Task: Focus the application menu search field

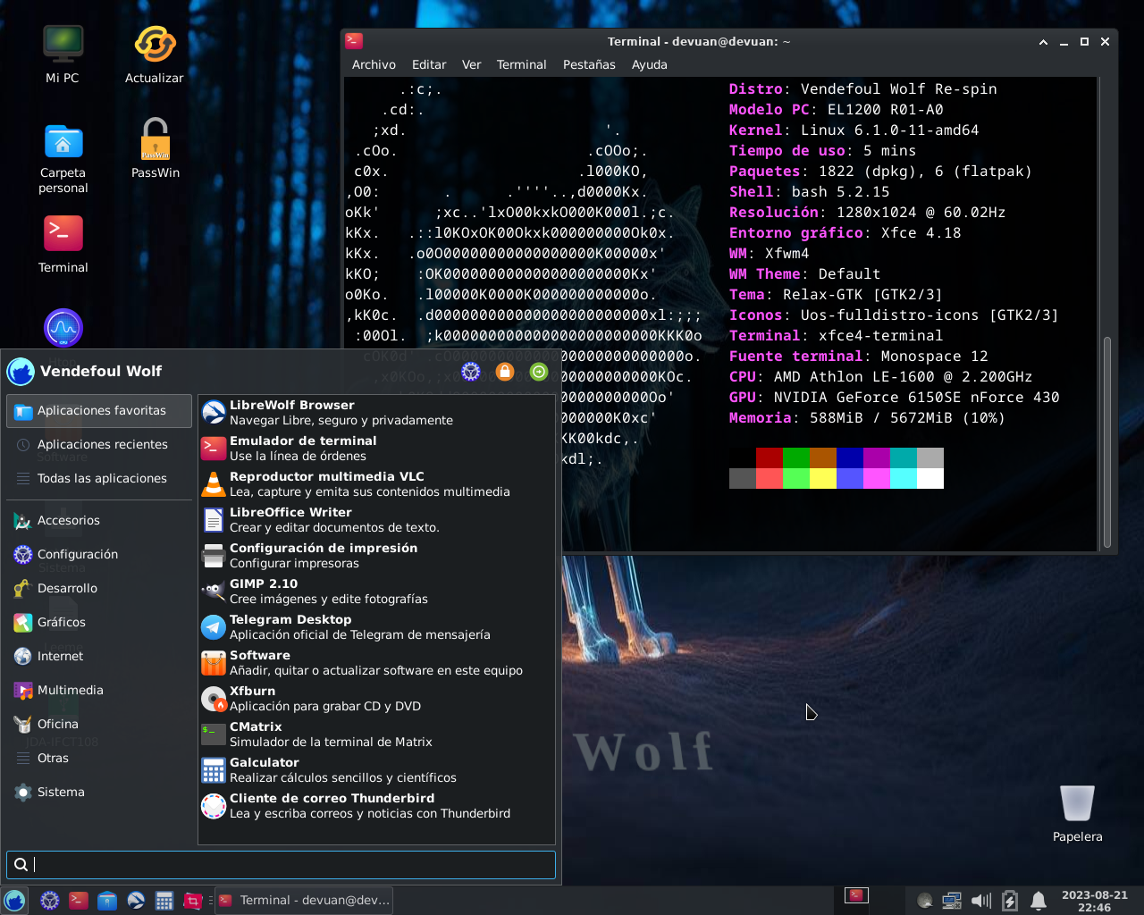Action: [x=281, y=864]
